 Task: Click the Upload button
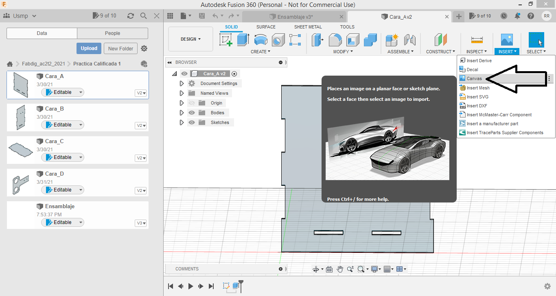click(x=89, y=48)
